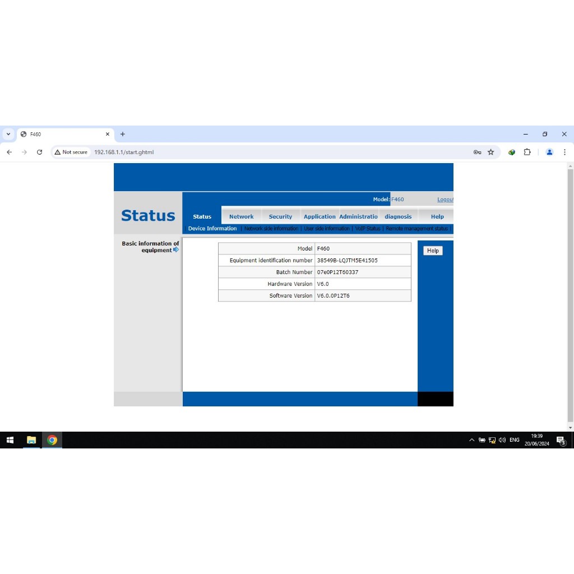Image resolution: width=574 pixels, height=574 pixels.
Task: Select User side information submenu
Action: pyautogui.click(x=327, y=229)
